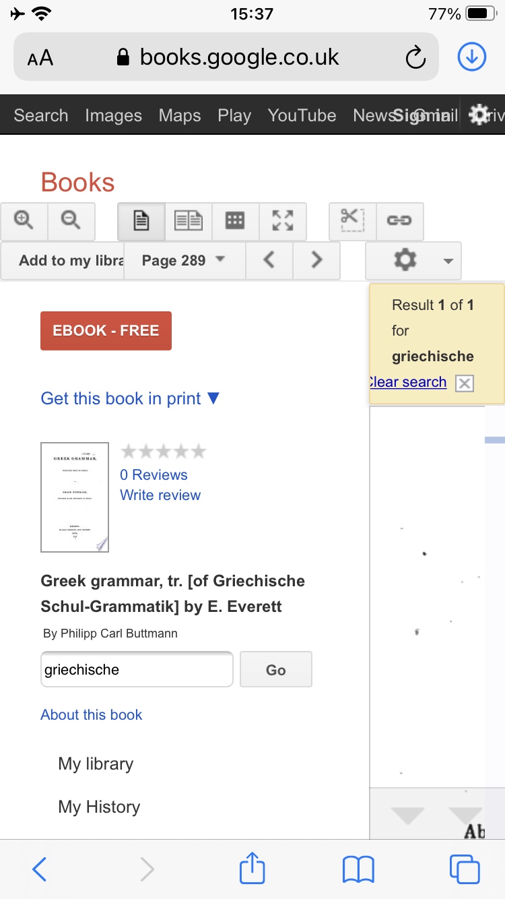Expand Get this book in print
Viewport: 505px width, 899px height.
coord(131,398)
